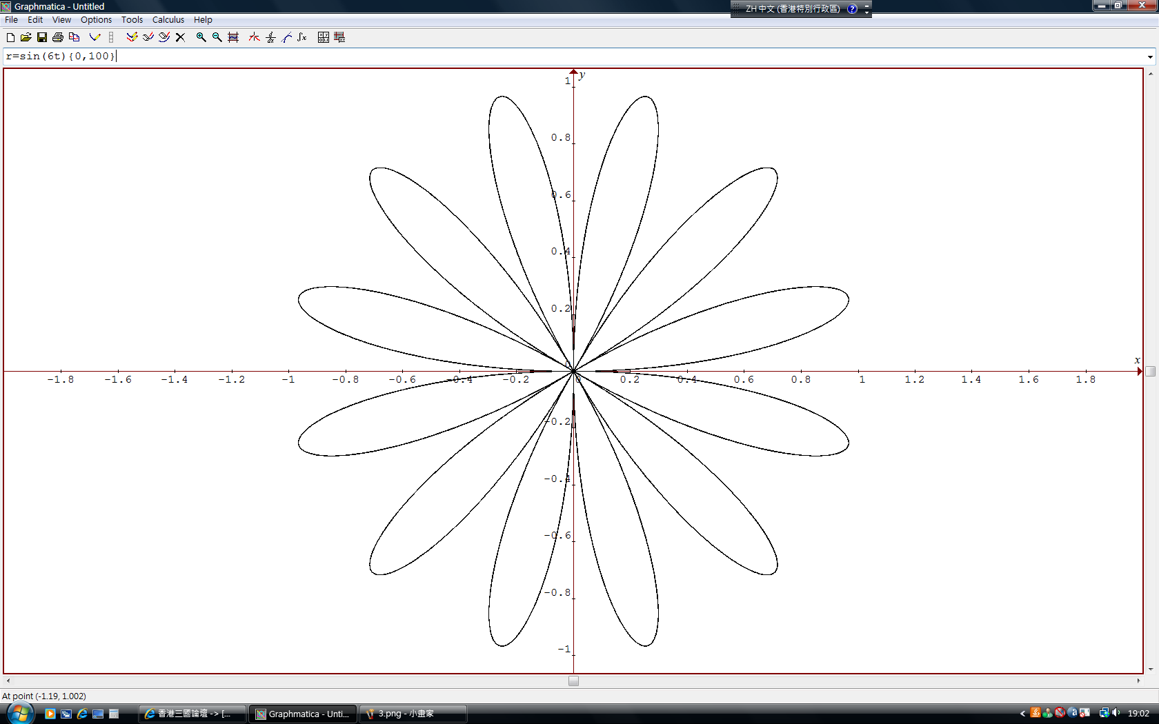Click the Show Desktop quick launch icon

point(98,714)
